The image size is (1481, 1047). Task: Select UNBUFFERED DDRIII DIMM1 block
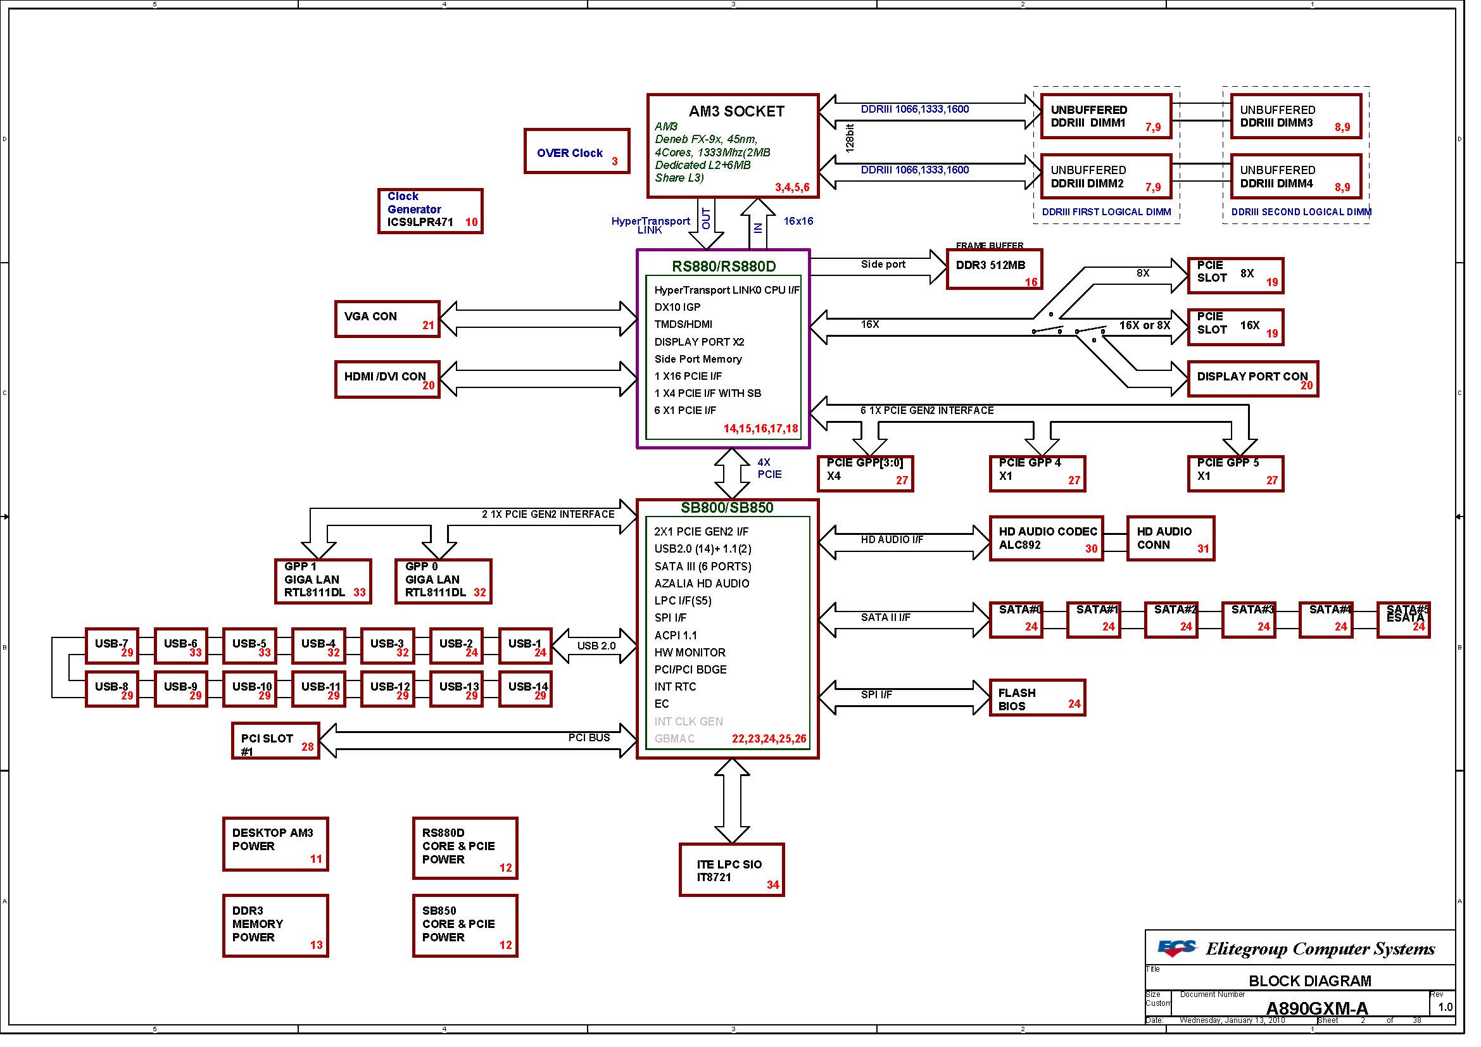pyautogui.click(x=1106, y=116)
